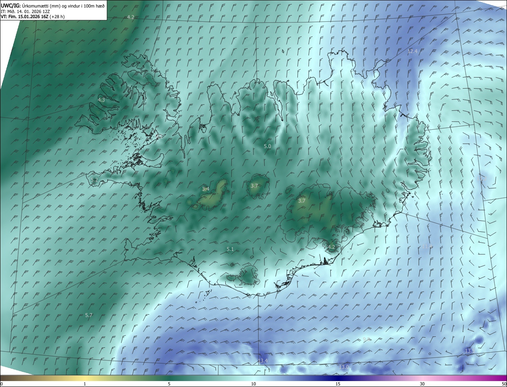Image resolution: width=507 pixels, height=387 pixels.
Task: Click the colour bar tick labelled 50
Action: [x=504, y=384]
